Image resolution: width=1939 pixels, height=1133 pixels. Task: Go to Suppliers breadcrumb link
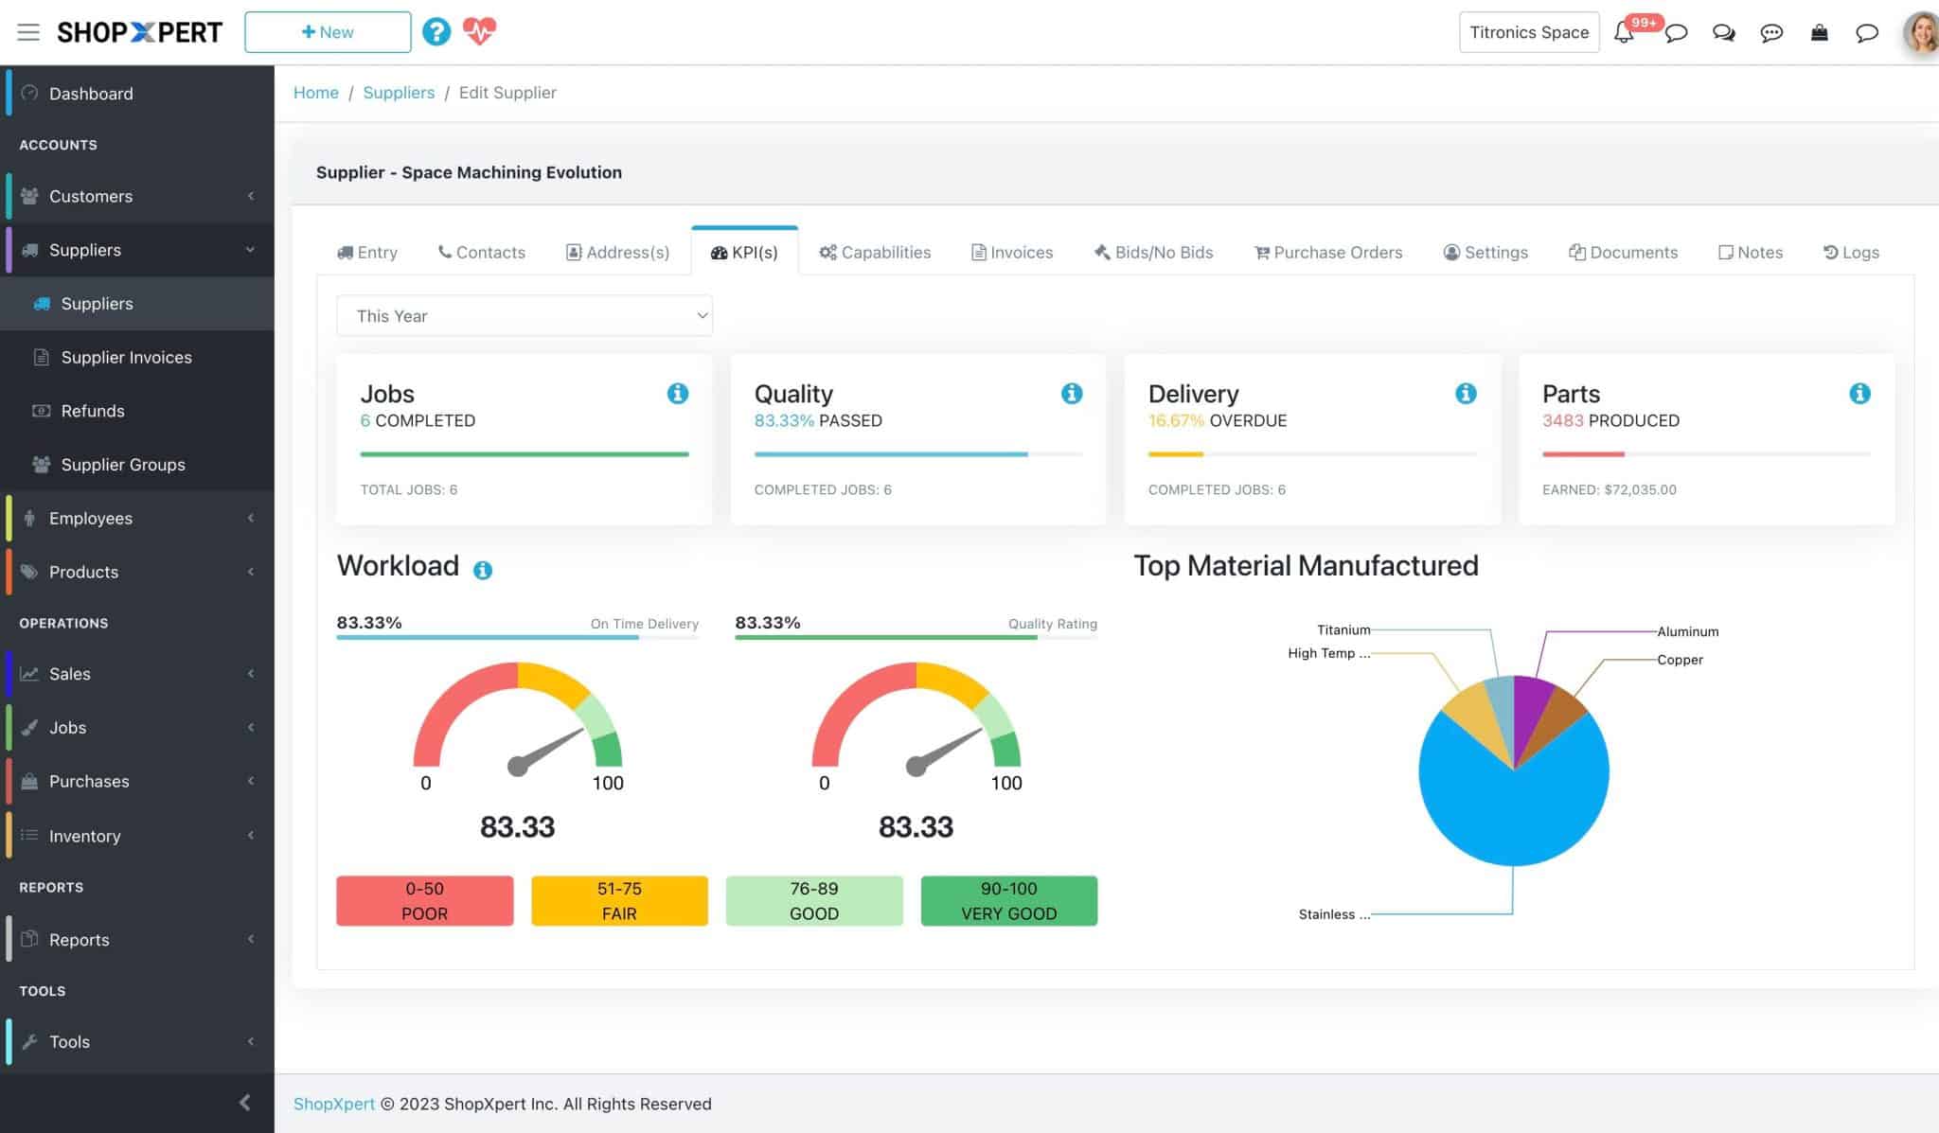[399, 93]
